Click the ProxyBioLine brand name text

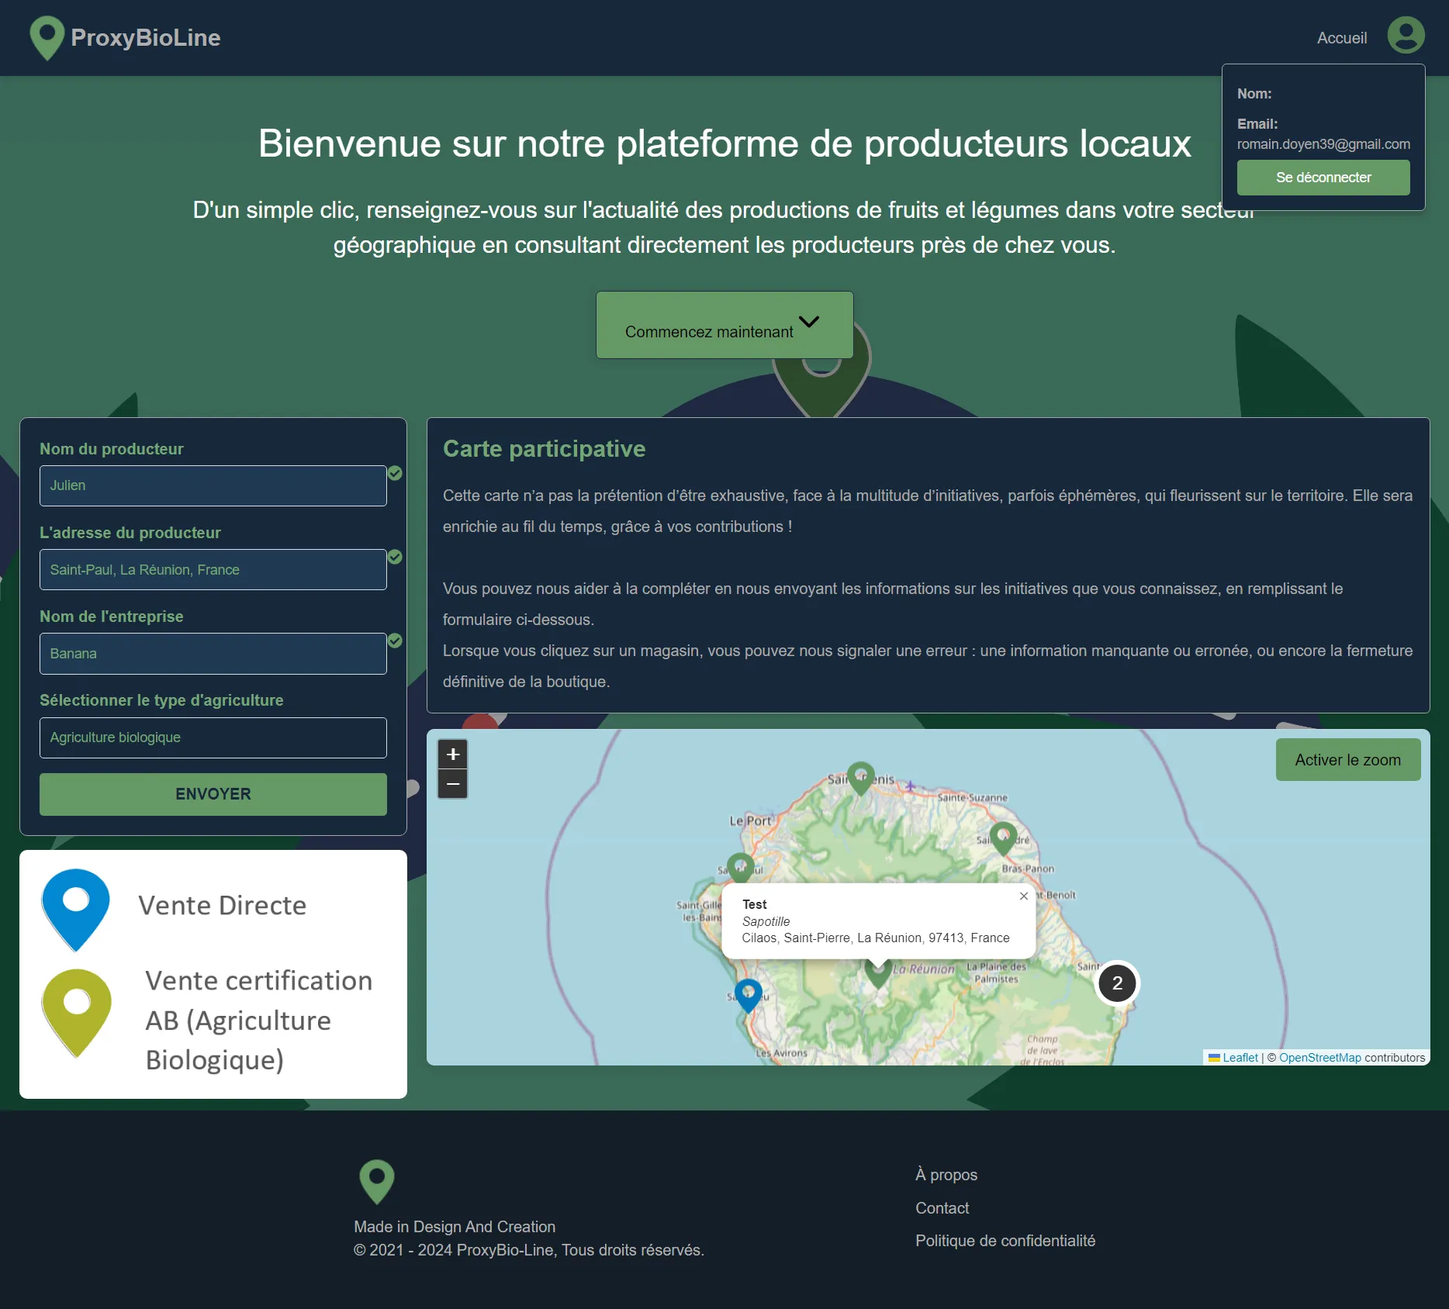[146, 37]
